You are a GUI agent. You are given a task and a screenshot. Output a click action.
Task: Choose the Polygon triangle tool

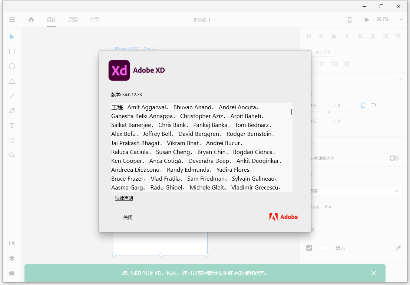[12, 81]
